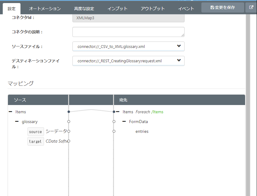
Task: Click the FormData connection circle on destination side
Action: click(x=114, y=121)
